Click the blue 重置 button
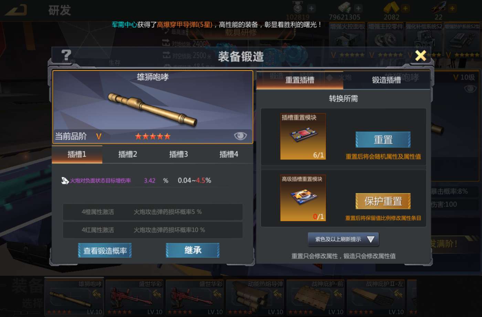 pos(383,140)
